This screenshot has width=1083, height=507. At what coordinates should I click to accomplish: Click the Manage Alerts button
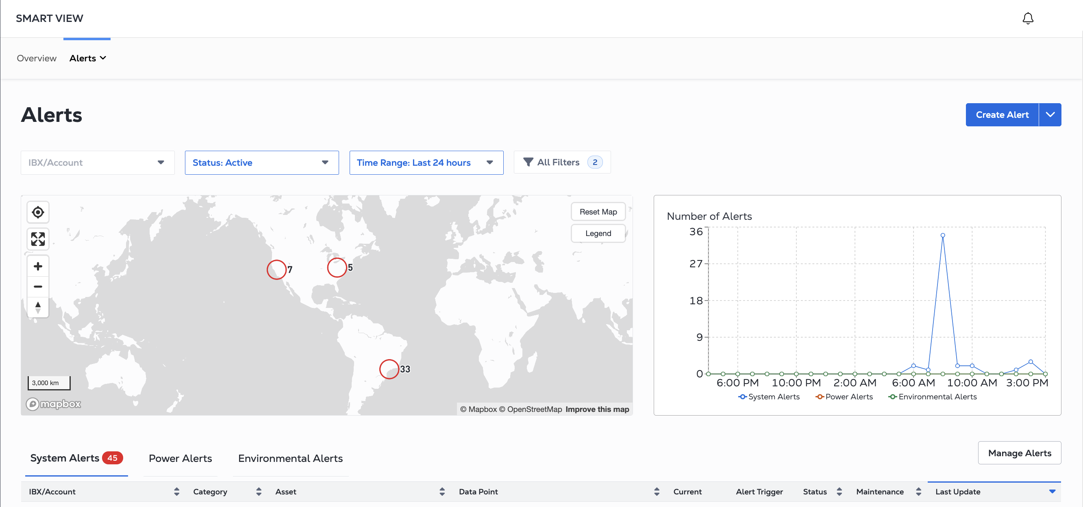(x=1020, y=453)
